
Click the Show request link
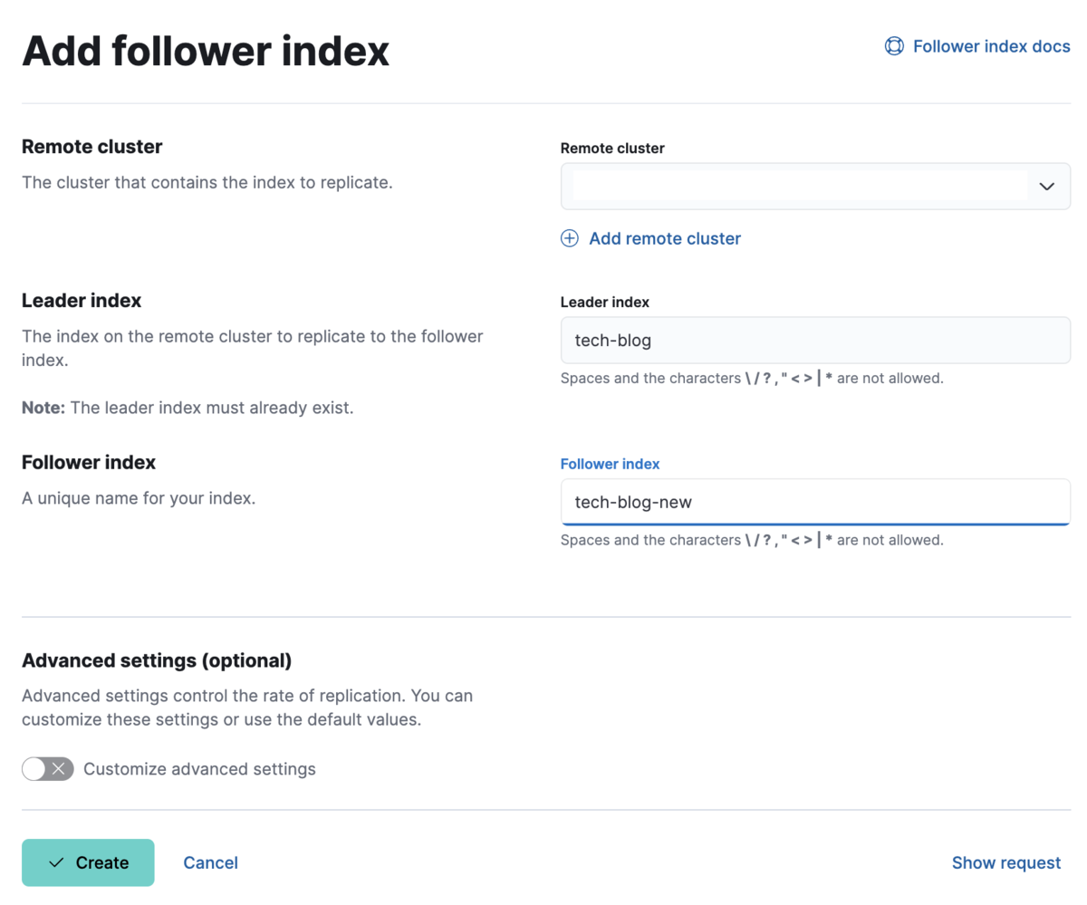coord(1005,862)
